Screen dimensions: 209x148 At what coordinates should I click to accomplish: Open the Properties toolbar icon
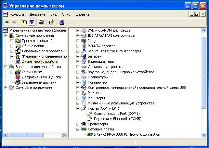[x=51, y=22]
